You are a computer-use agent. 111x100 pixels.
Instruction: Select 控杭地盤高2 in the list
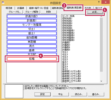(x=68, y=33)
